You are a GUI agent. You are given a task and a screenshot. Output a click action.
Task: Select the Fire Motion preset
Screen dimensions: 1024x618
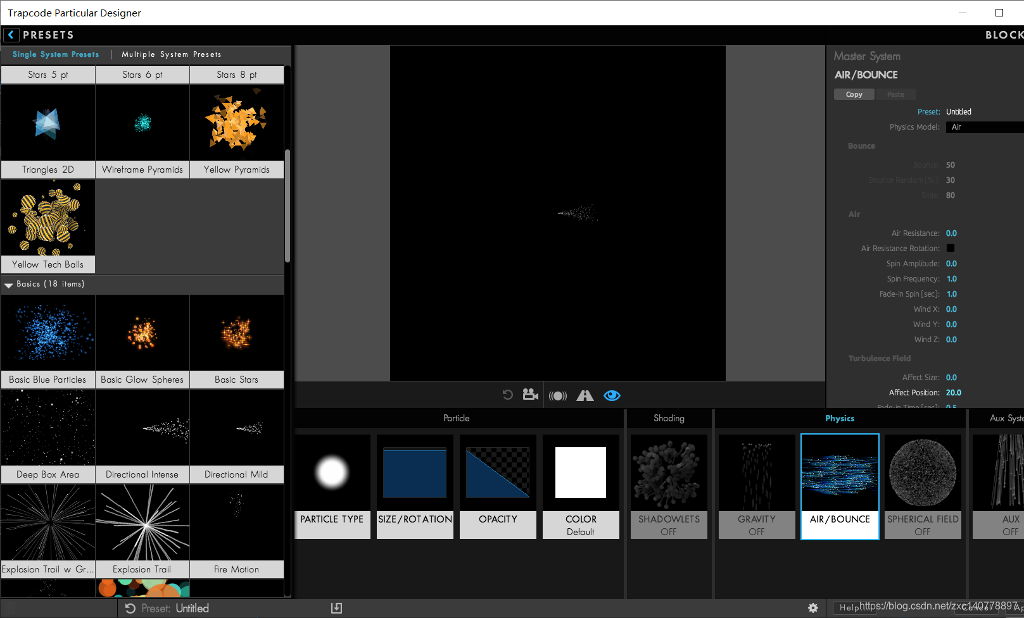(237, 531)
